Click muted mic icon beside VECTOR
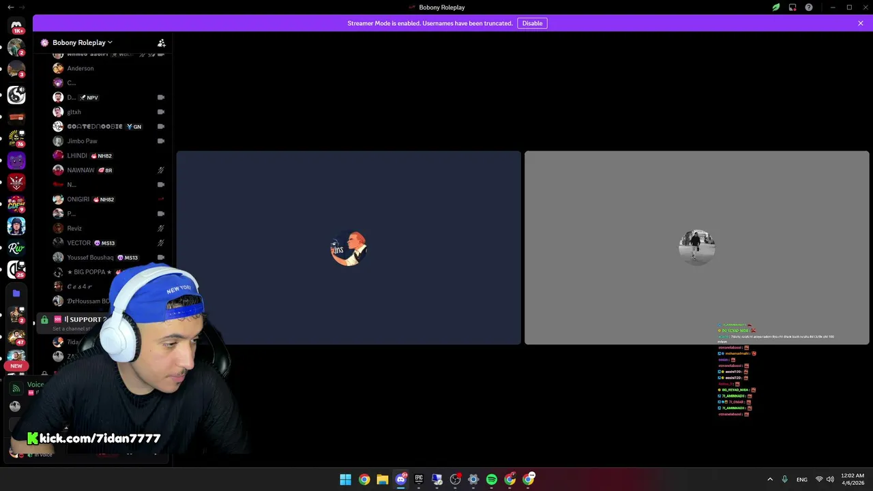 161,243
